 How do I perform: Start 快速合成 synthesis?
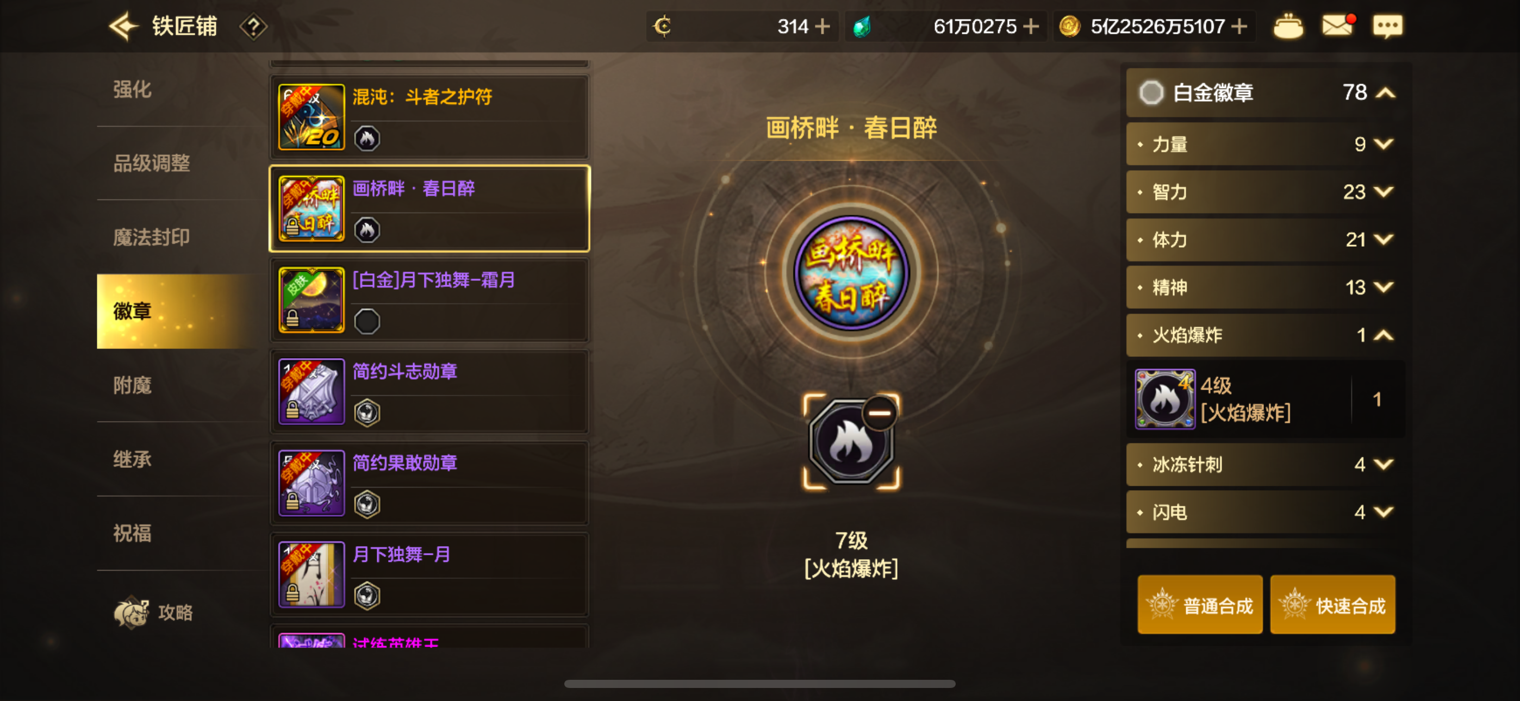(x=1332, y=605)
